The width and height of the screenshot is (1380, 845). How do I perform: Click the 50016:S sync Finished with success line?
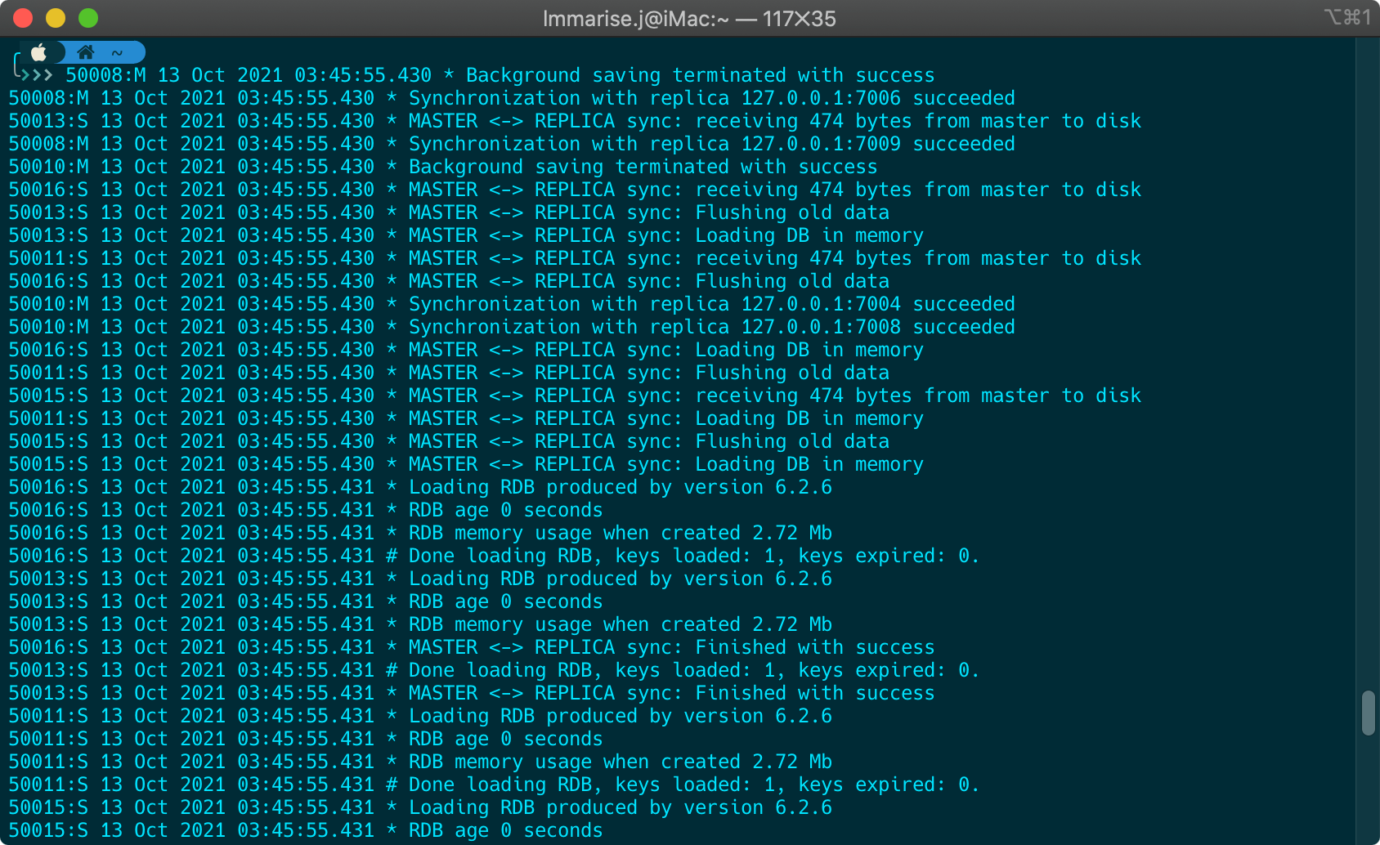(x=472, y=647)
